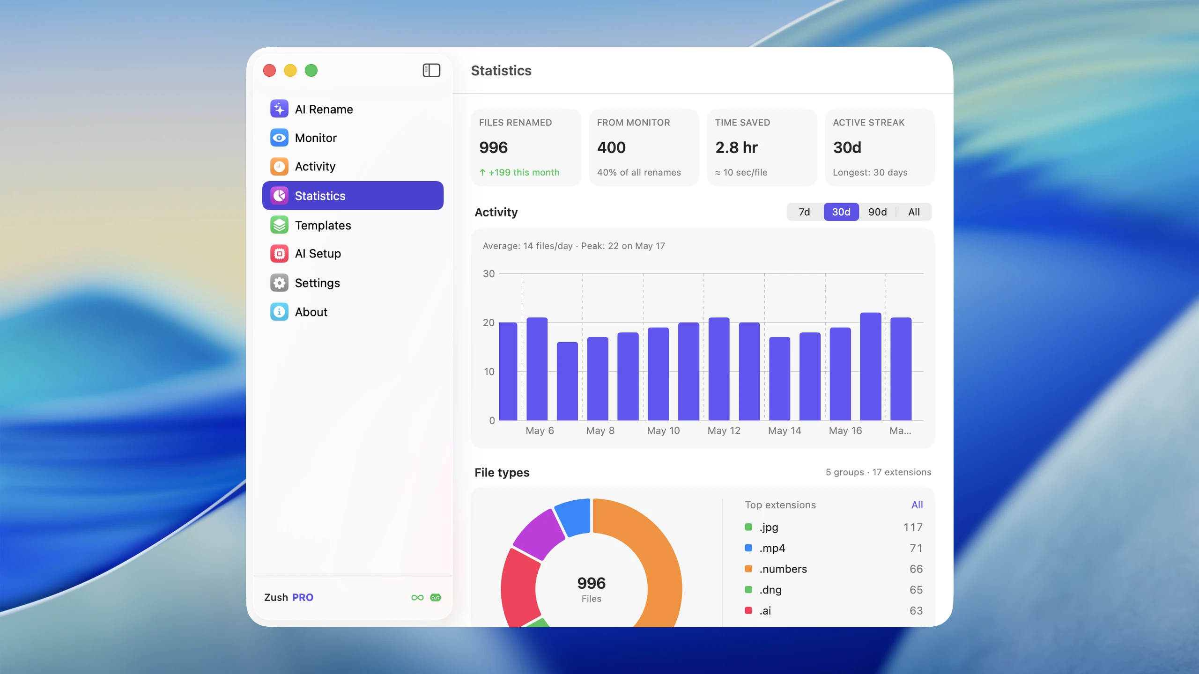This screenshot has height=674, width=1199.
Task: Show the About page
Action: (353, 312)
